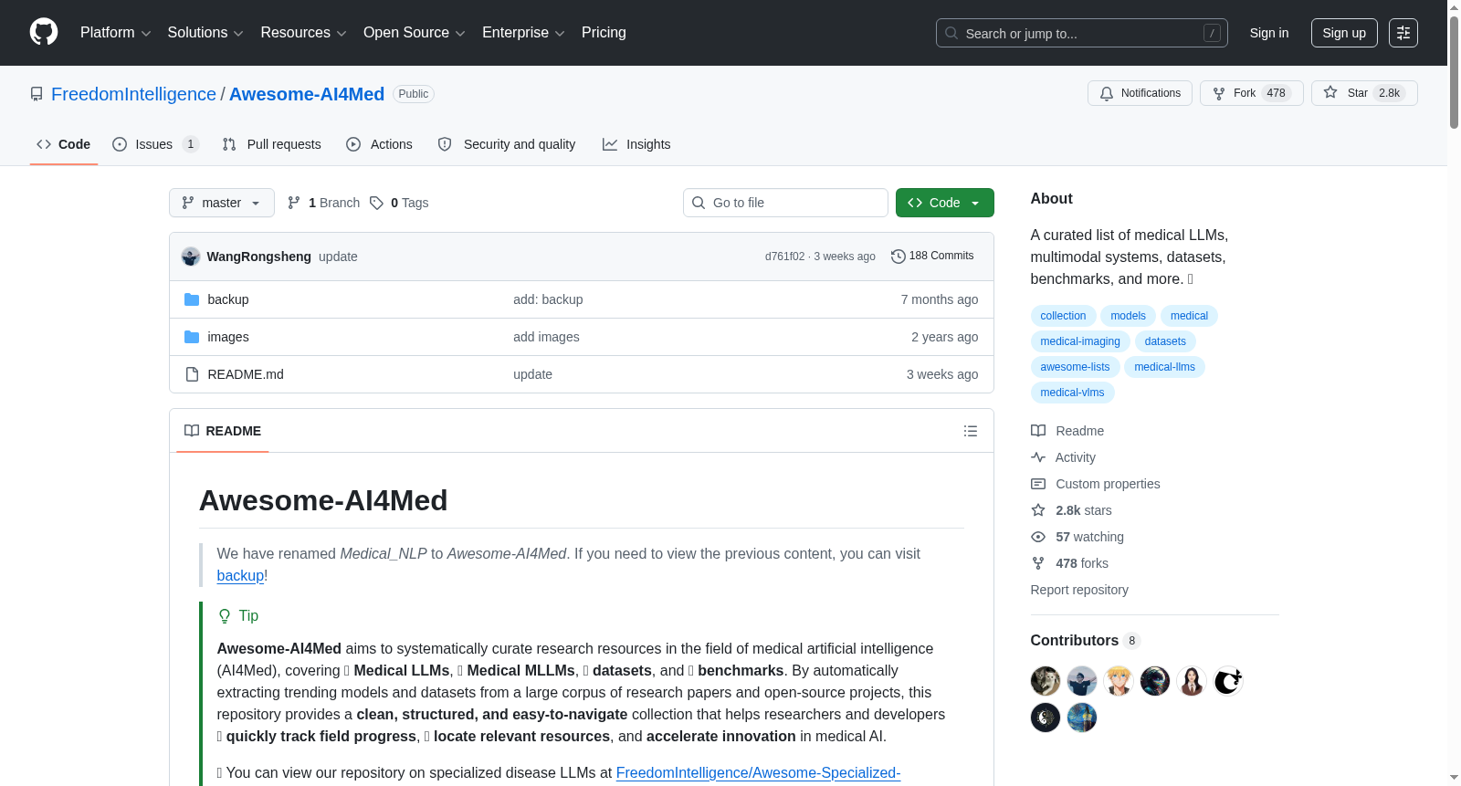Select the README tab header
Image resolution: width=1461 pixels, height=786 pixels.
pos(223,431)
